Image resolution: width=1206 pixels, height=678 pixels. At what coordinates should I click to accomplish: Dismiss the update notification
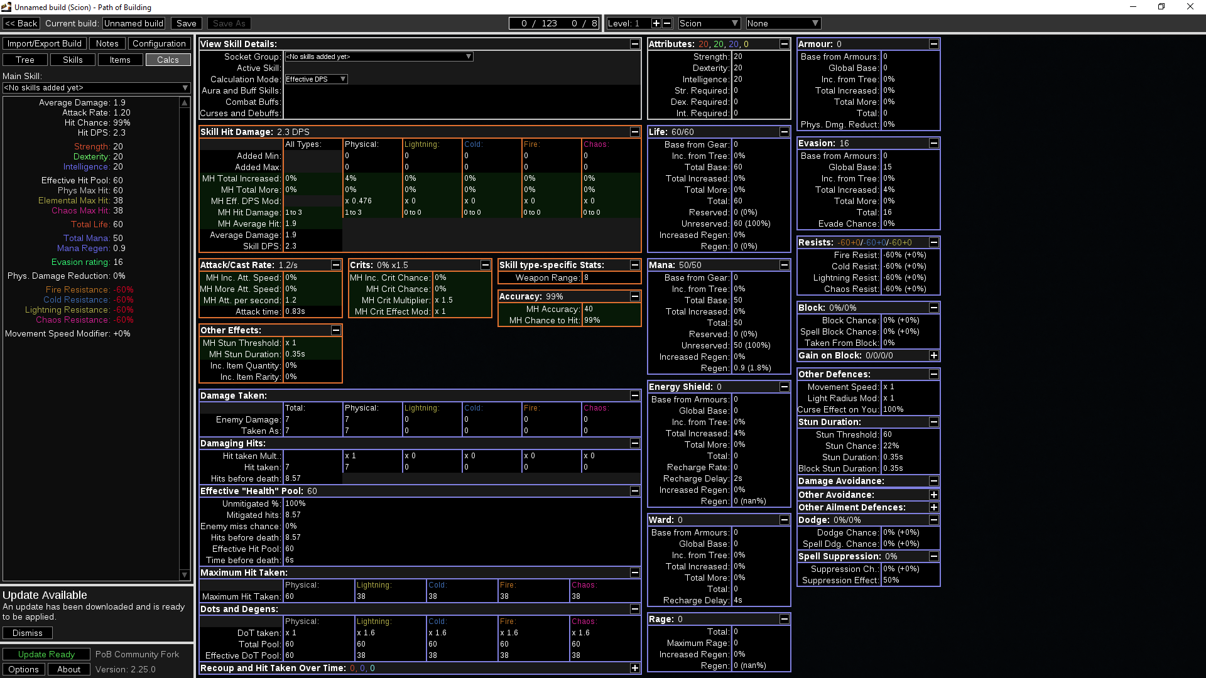click(x=28, y=633)
